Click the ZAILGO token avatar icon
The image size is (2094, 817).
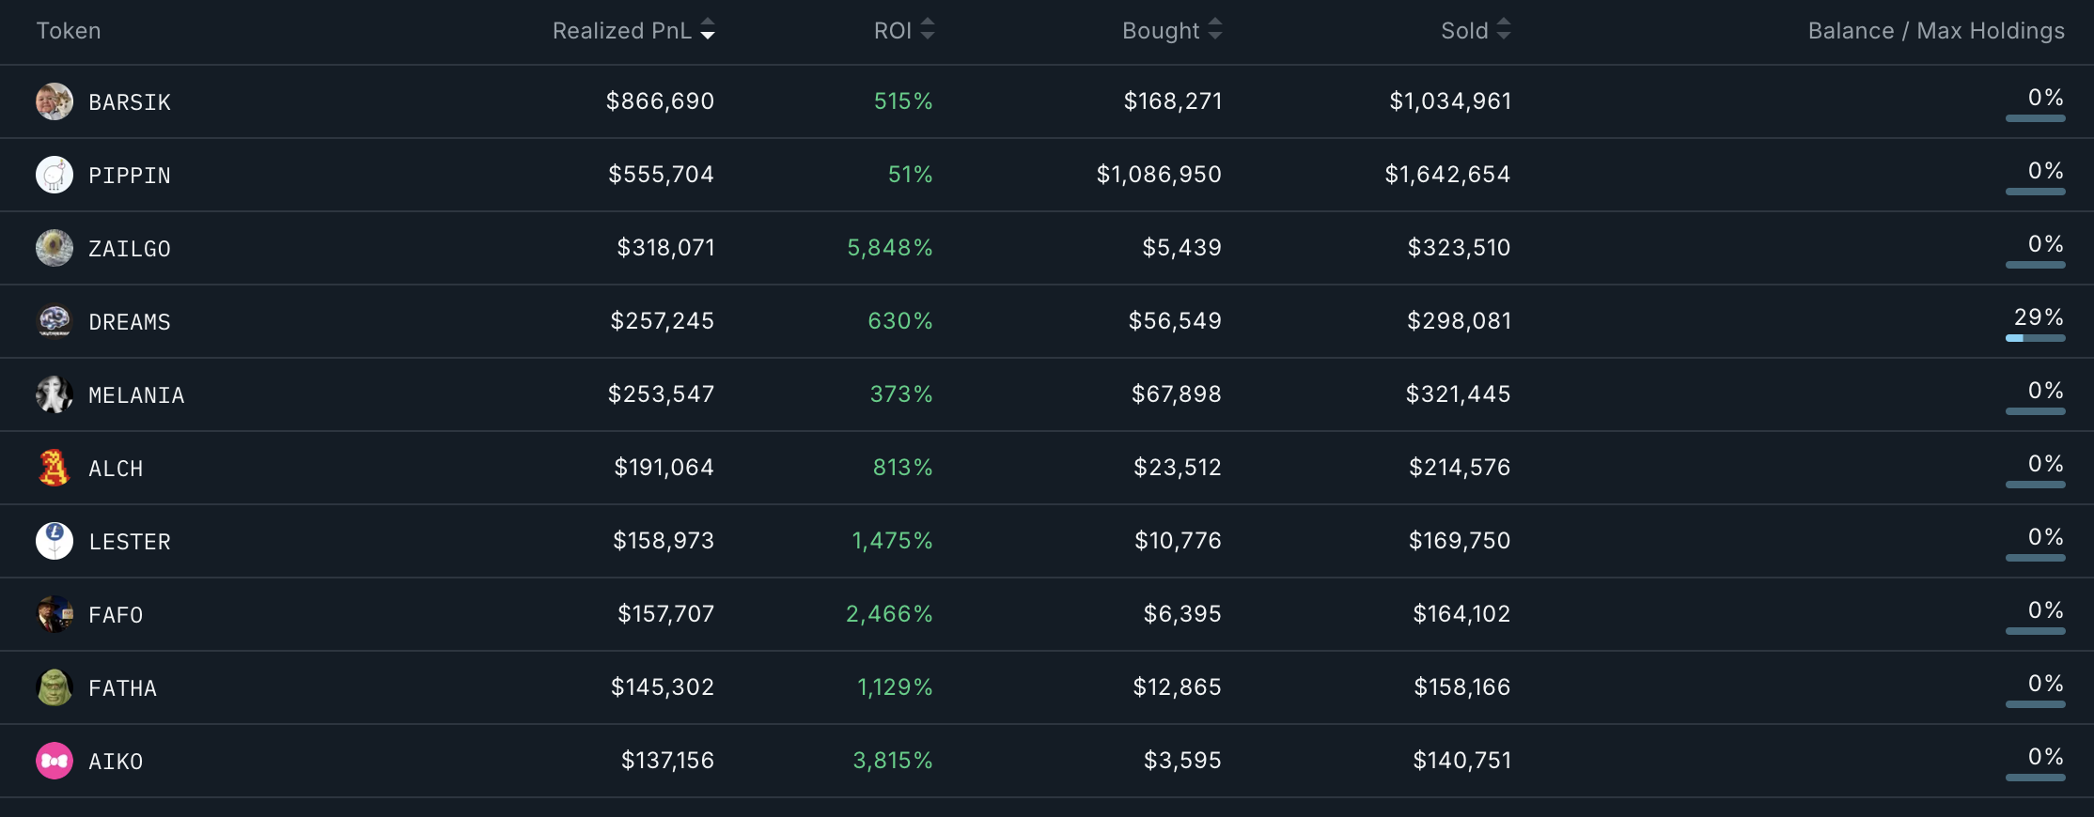[x=55, y=248]
